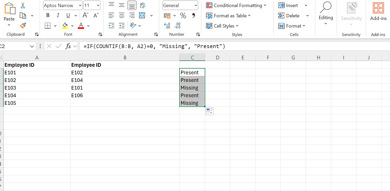Toggle Underline on selected cells
The width and height of the screenshot is (390, 191).
click(x=68, y=15)
